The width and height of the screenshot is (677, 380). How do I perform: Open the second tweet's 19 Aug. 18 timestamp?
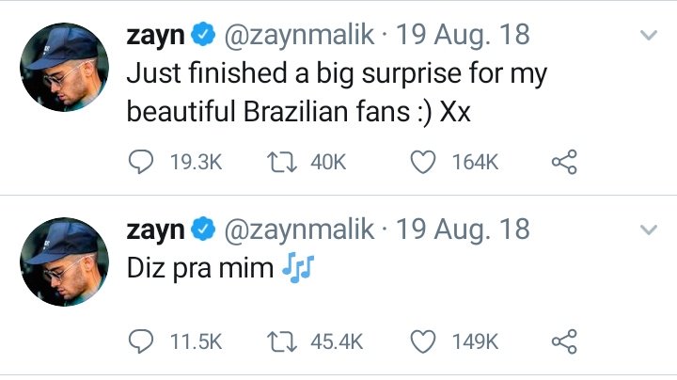[463, 229]
